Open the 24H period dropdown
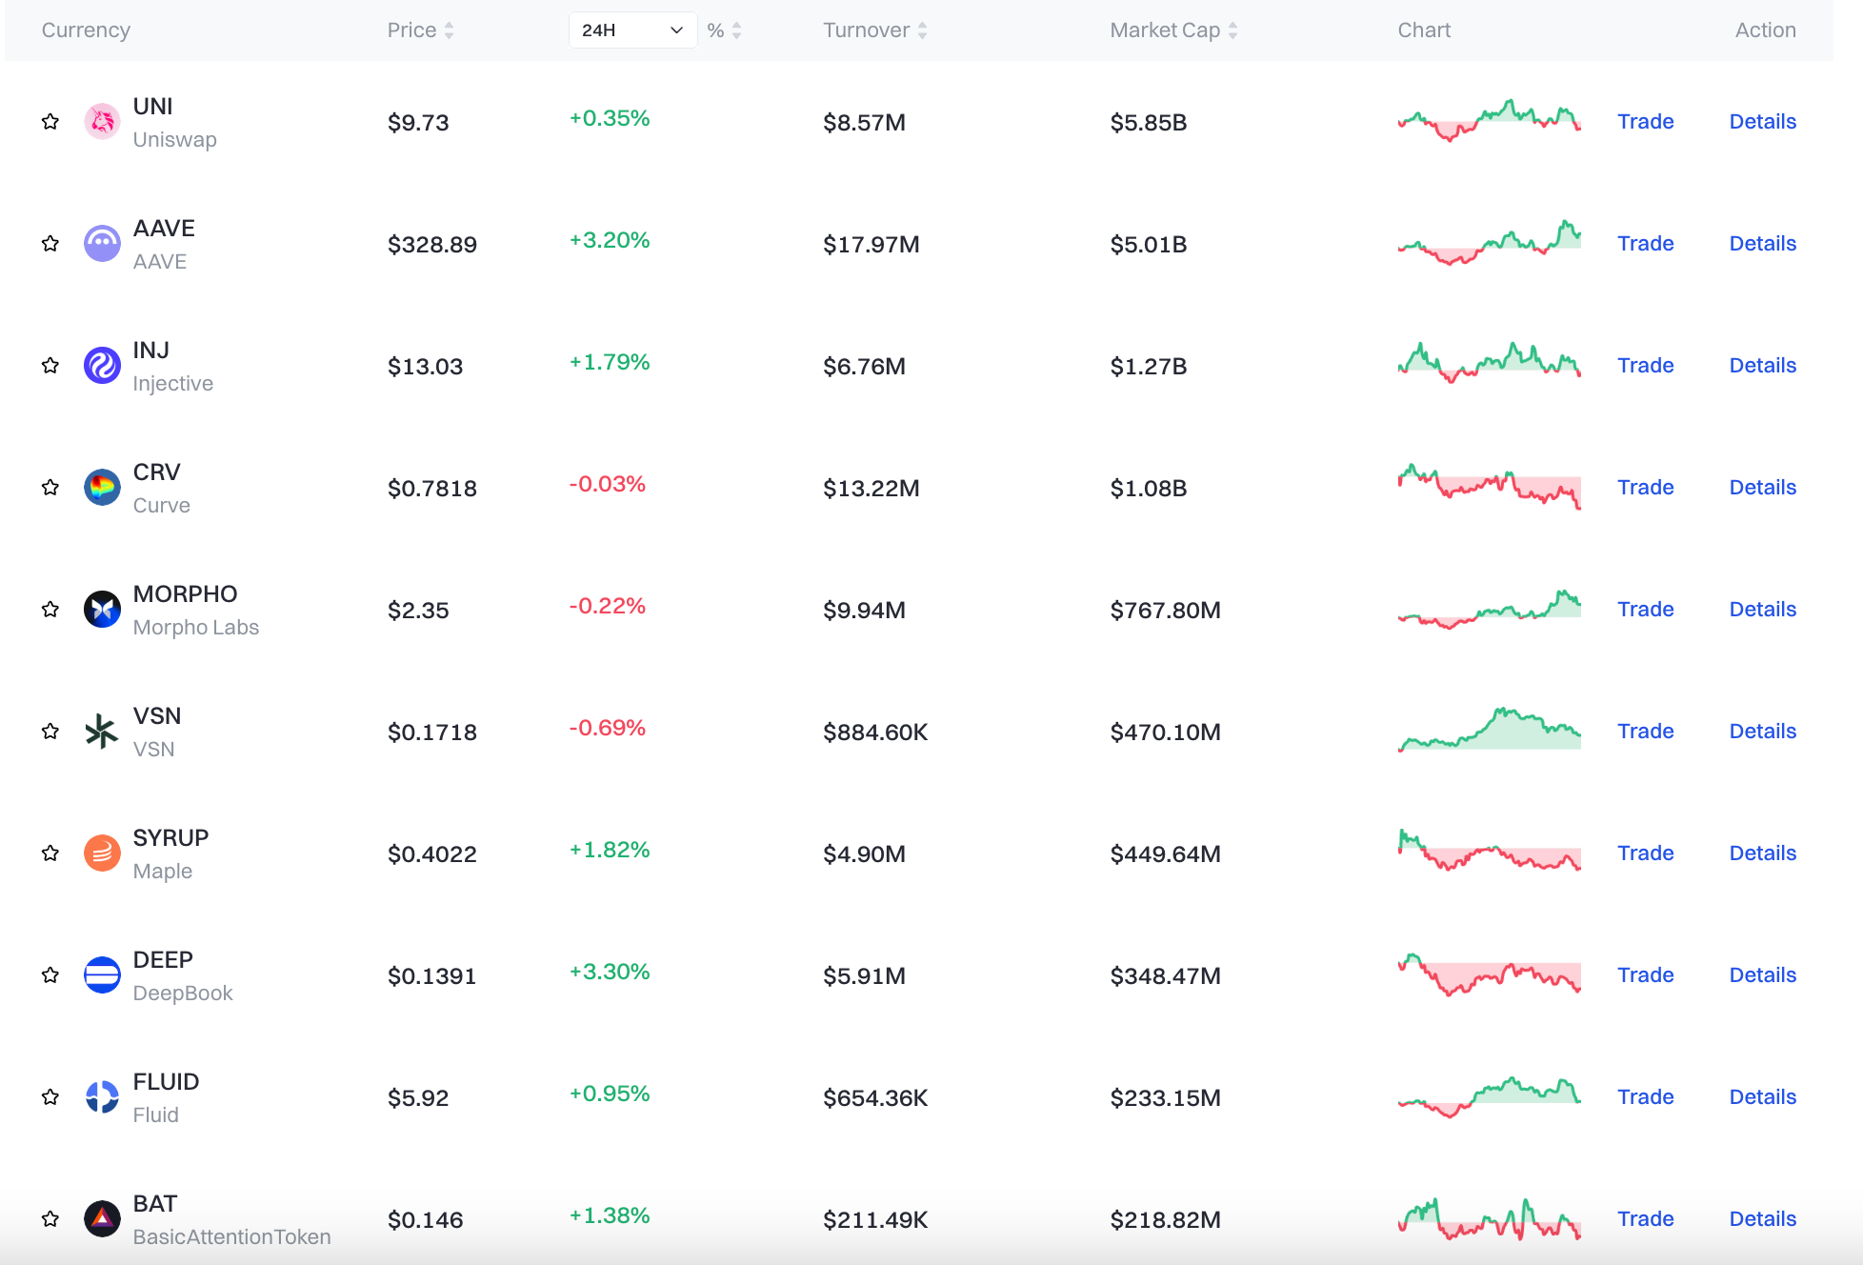1863x1265 pixels. tap(632, 30)
